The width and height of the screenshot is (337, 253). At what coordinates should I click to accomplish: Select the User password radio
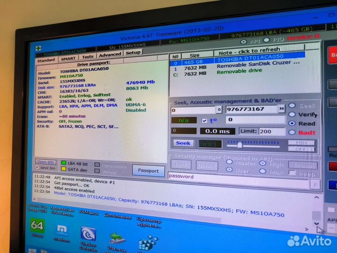point(229,170)
